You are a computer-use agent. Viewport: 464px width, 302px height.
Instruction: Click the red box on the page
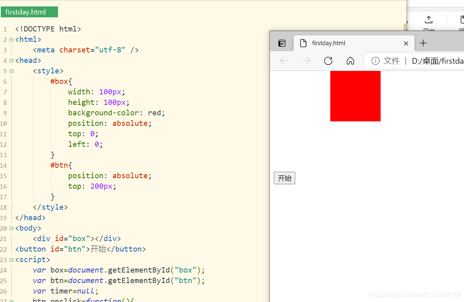(355, 96)
